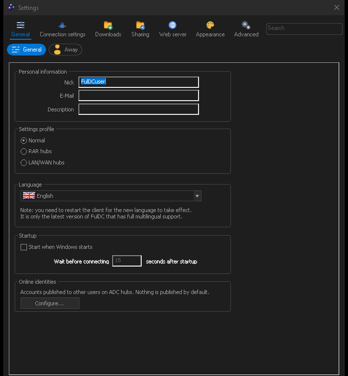The width and height of the screenshot is (348, 376).
Task: Click the 'Settings profile' group label
Action: click(x=36, y=129)
